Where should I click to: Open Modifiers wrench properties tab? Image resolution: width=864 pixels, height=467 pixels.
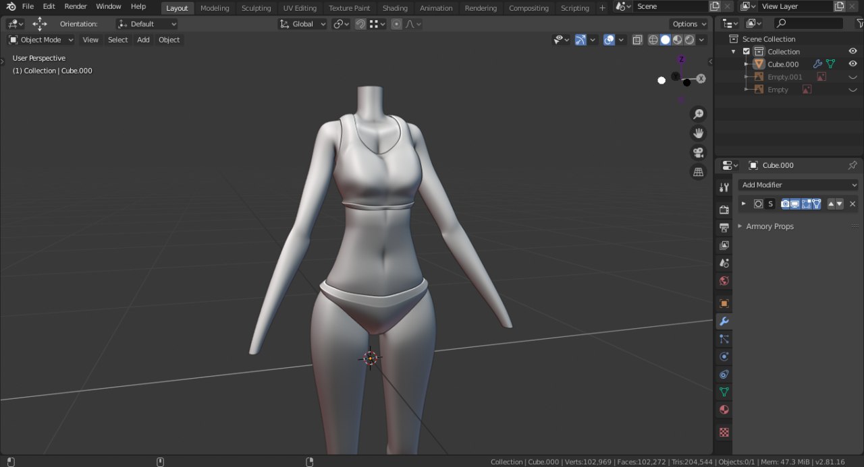tap(724, 321)
